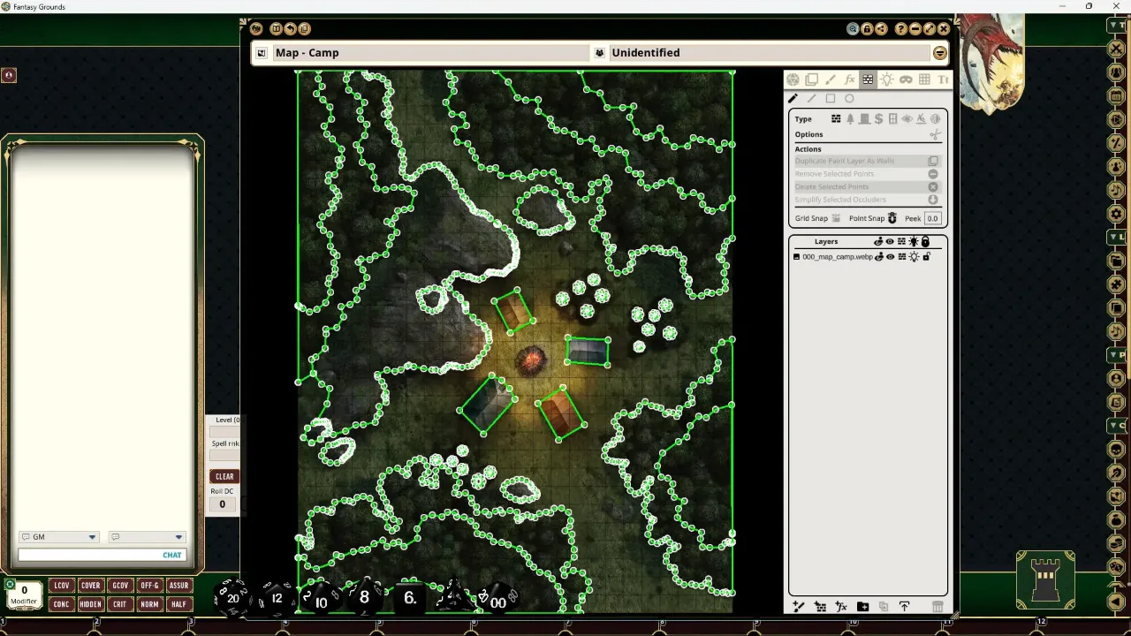1131x636 pixels.
Task: Open the Line of Sight walls tab
Action: tap(868, 79)
